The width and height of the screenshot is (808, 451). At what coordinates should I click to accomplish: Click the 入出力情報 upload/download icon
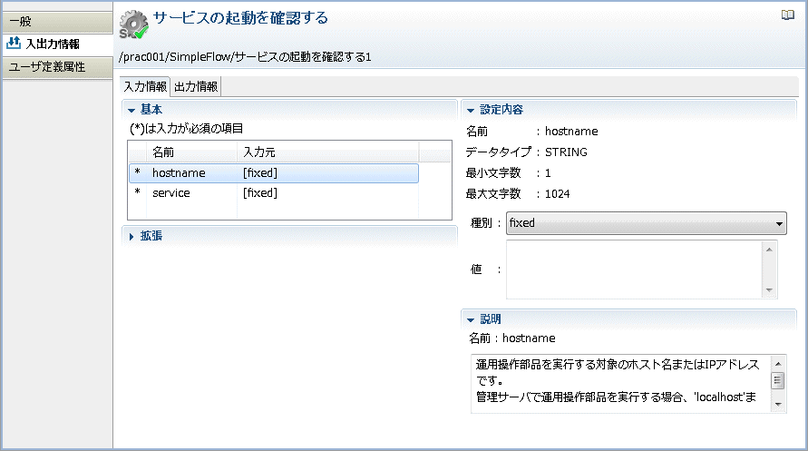click(14, 44)
